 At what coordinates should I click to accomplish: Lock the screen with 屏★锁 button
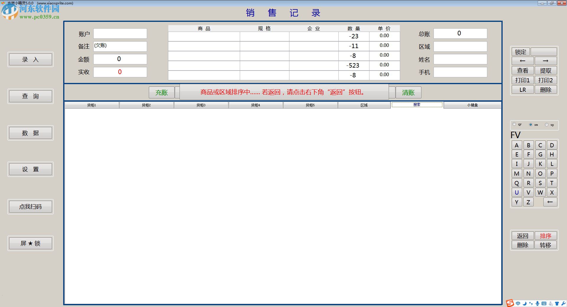(x=30, y=243)
